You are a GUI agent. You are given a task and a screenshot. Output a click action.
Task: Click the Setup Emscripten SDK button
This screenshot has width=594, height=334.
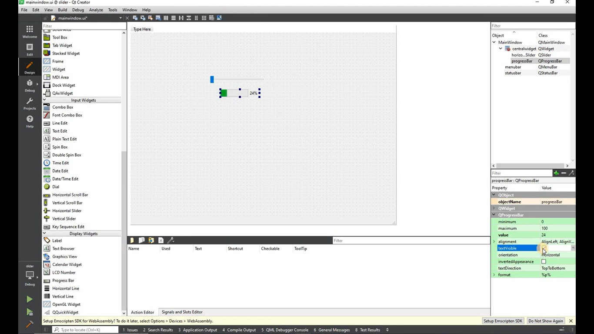coord(503,321)
